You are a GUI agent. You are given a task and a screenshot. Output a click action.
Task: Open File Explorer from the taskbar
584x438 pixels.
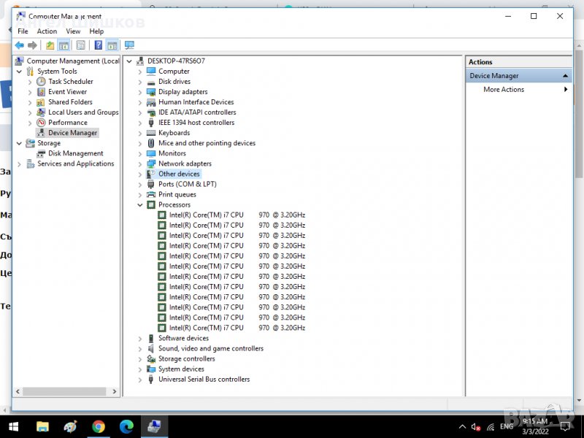[42, 426]
